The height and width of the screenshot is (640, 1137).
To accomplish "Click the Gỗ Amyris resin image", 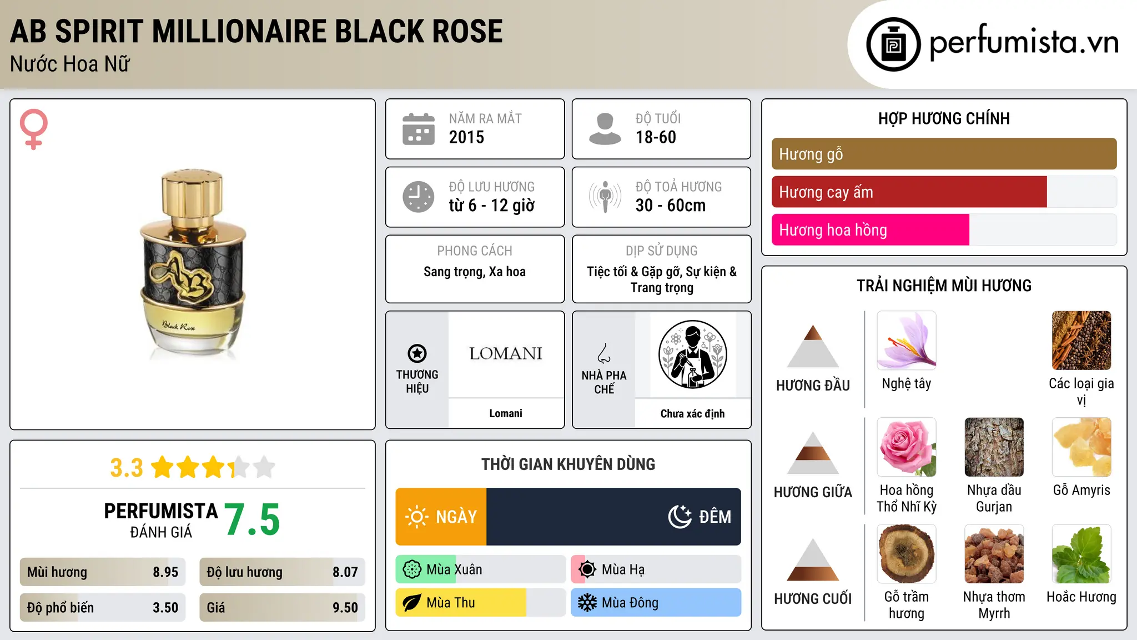I will pyautogui.click(x=1081, y=447).
